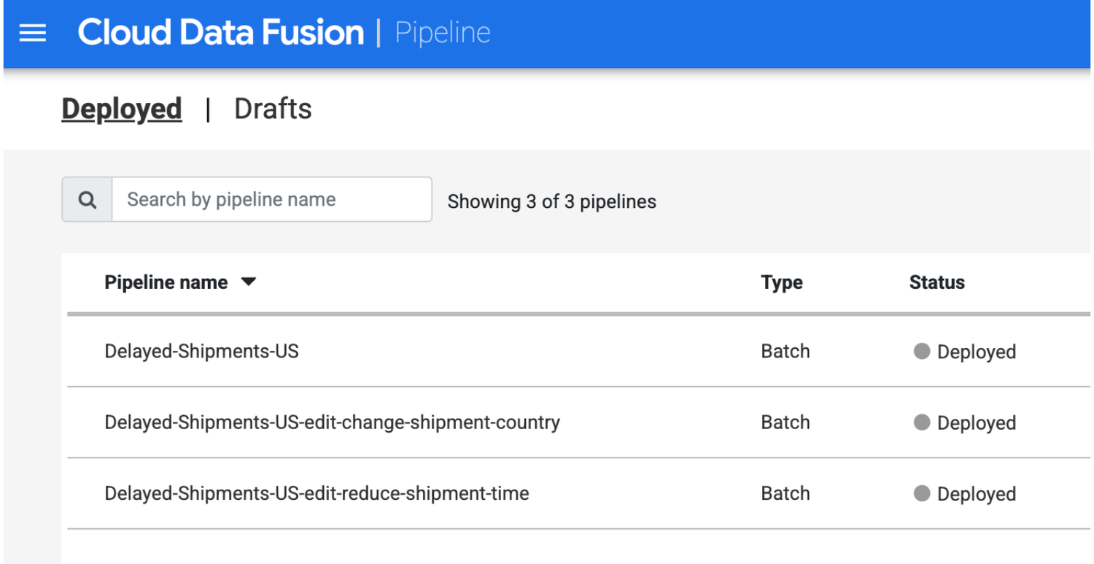Click the grey status dot for Delayed-Shipments-US
This screenshot has width=1094, height=564.
point(922,352)
